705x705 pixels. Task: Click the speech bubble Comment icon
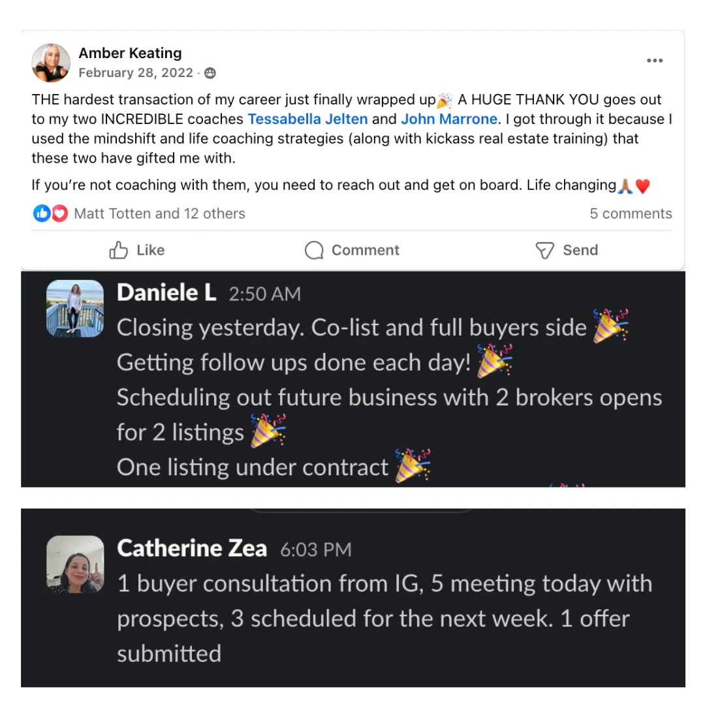tap(314, 250)
